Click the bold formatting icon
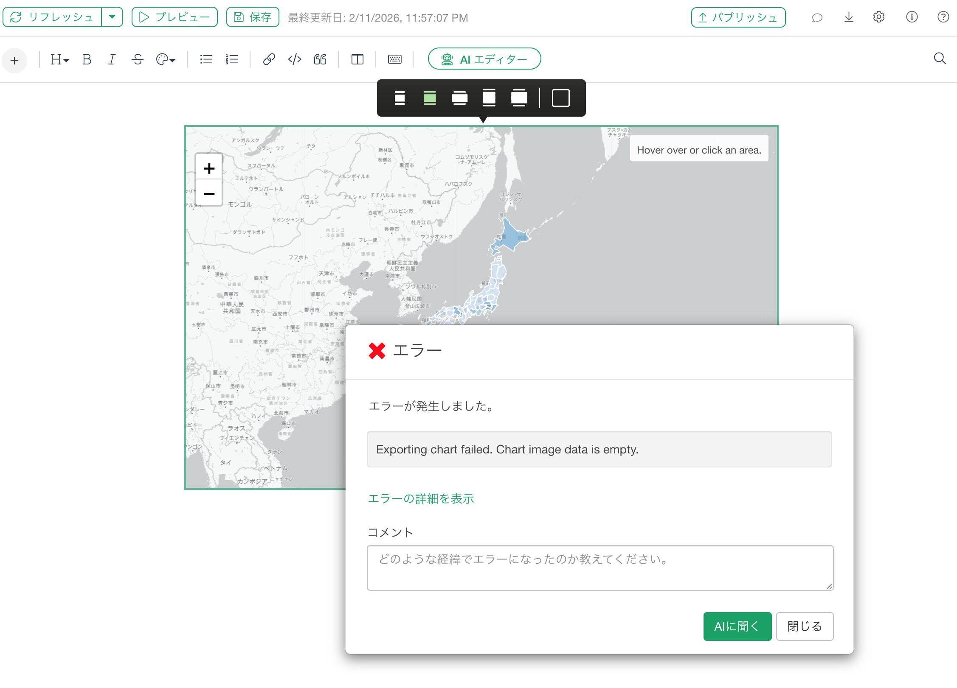 [87, 59]
